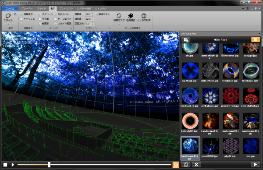Switch library to grid view button
This screenshot has width=263, height=170.
tap(256, 39)
